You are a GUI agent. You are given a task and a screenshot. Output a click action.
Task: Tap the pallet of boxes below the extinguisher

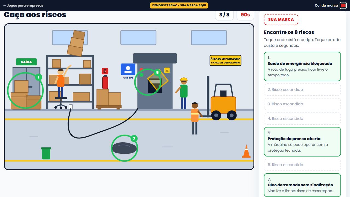(x=109, y=99)
